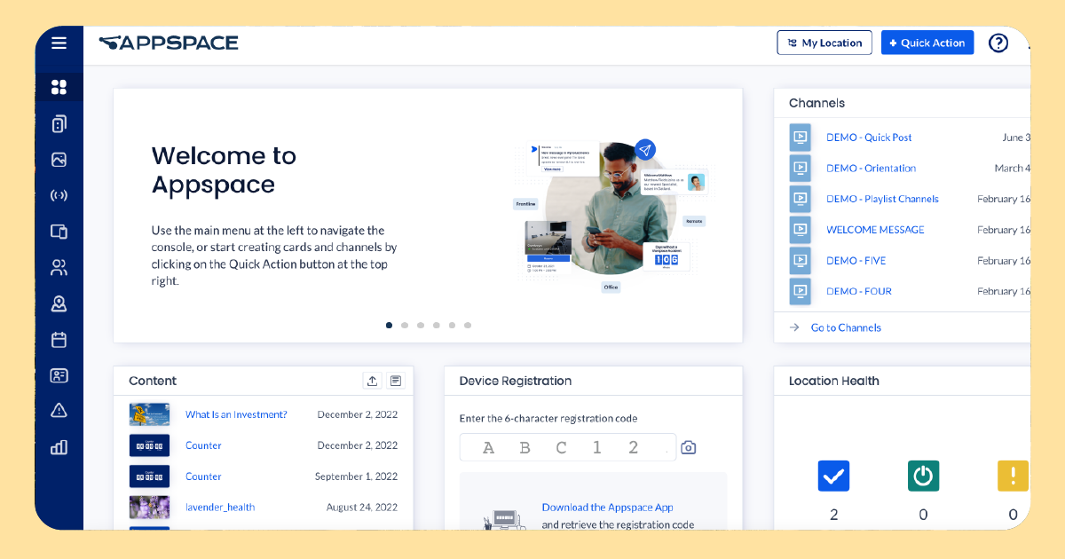
Task: Click the green power status icon
Action: [923, 476]
